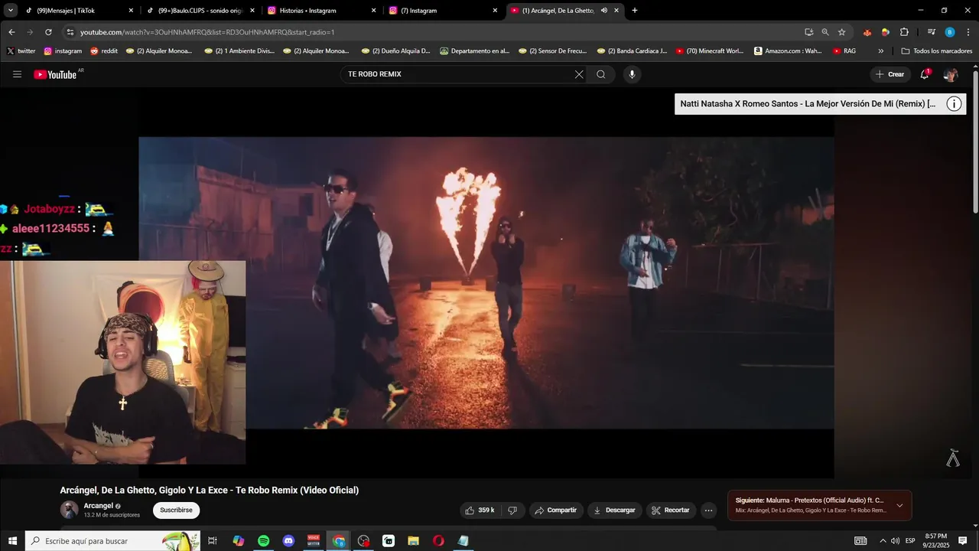Reload the page in Chrome
This screenshot has width=979, height=551.
click(48, 32)
